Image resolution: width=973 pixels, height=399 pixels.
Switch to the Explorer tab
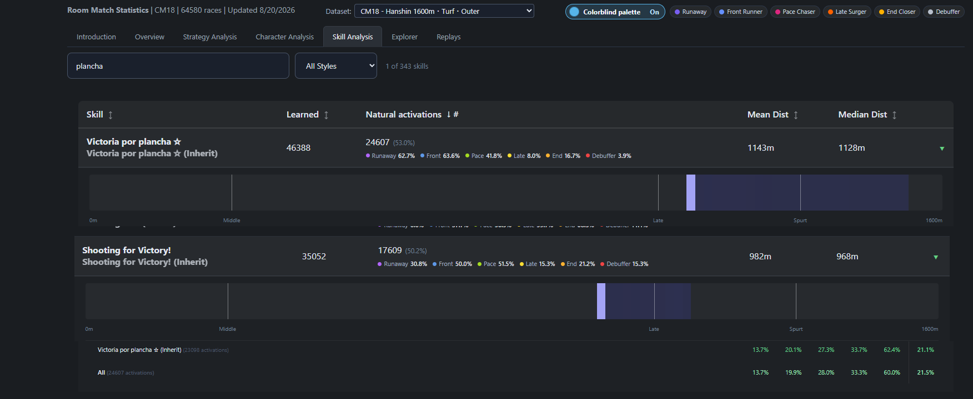click(x=404, y=37)
